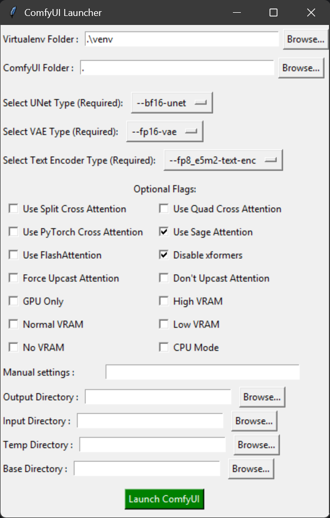Enable Use Split Cross Attention checkbox
Screen dimensions: 330x518
coord(13,209)
